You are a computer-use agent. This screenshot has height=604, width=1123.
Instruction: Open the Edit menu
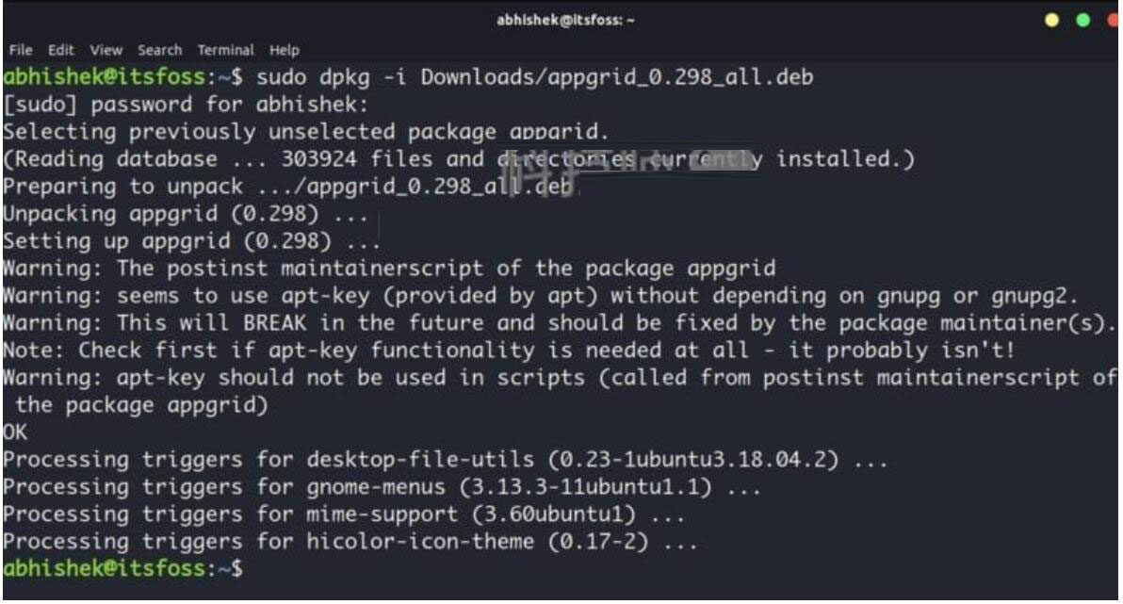point(61,50)
